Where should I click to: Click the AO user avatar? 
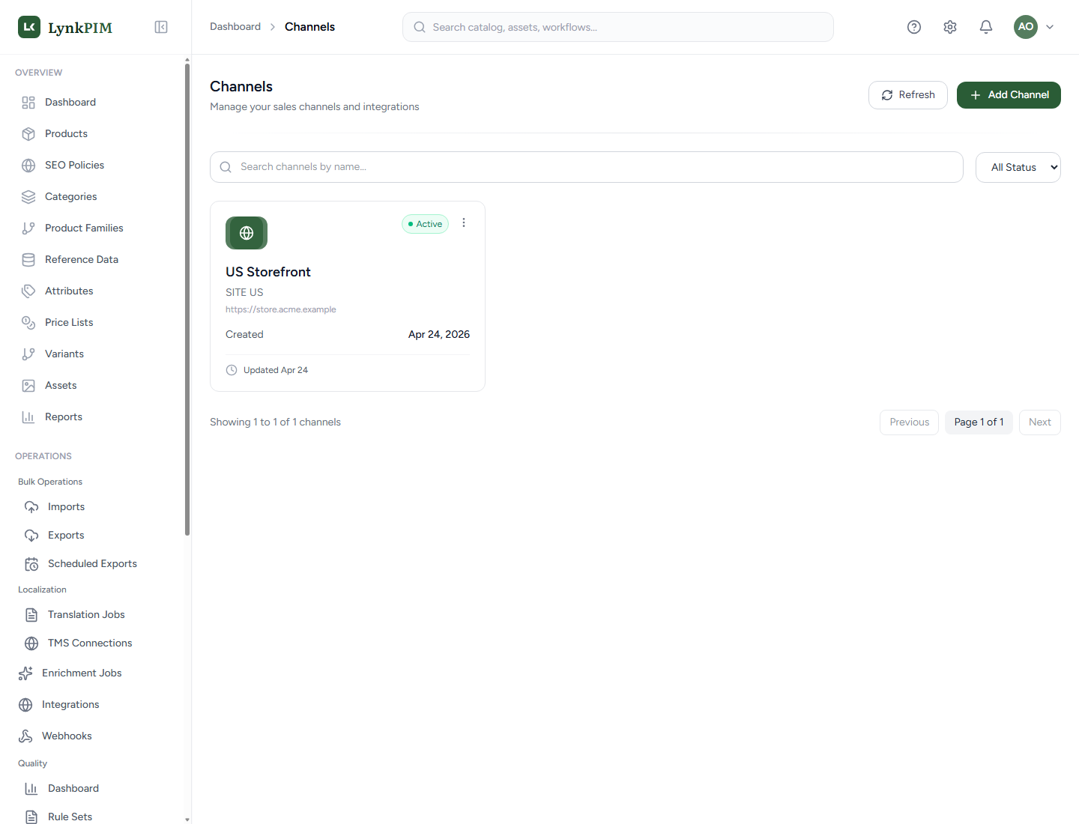[1026, 27]
